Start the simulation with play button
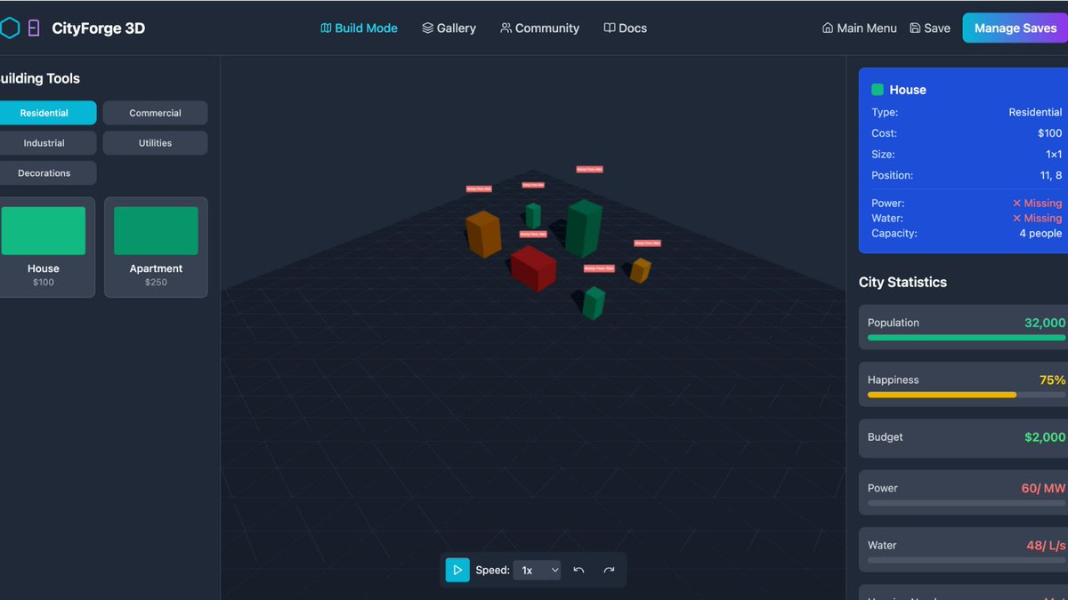This screenshot has width=1068, height=600. [x=457, y=570]
